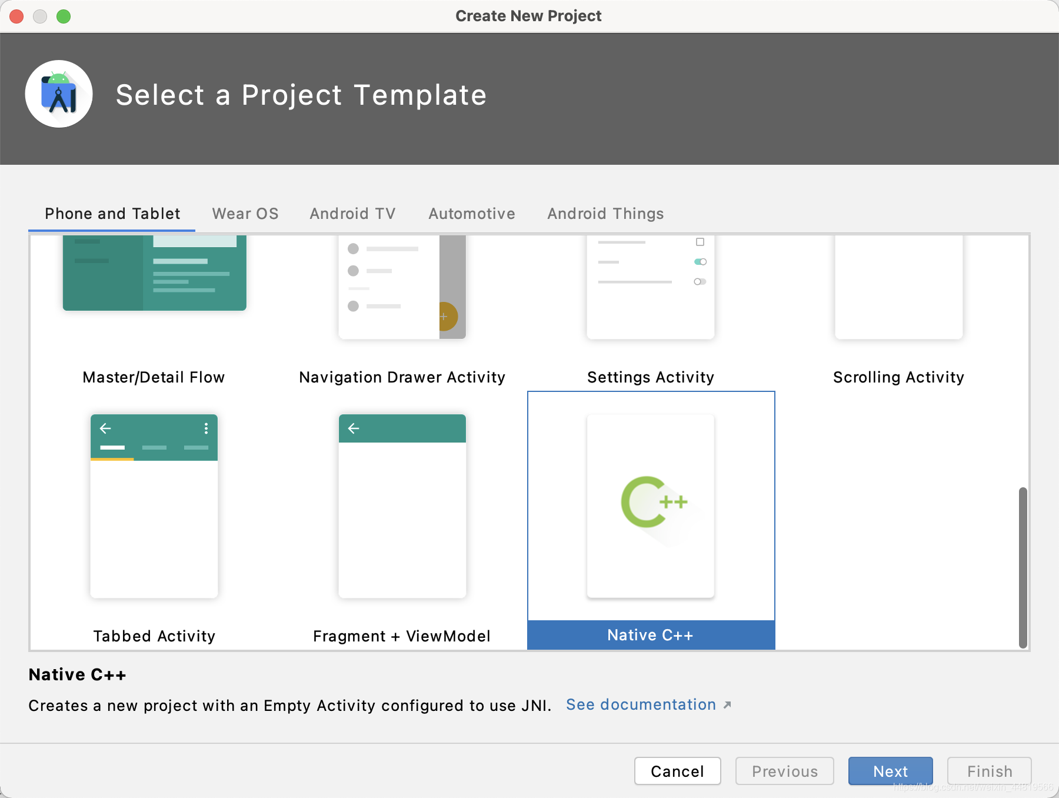Click the Tabbed Activity label
1059x798 pixels.
154,636
